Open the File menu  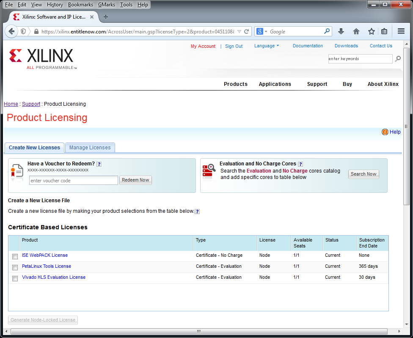[9, 5]
